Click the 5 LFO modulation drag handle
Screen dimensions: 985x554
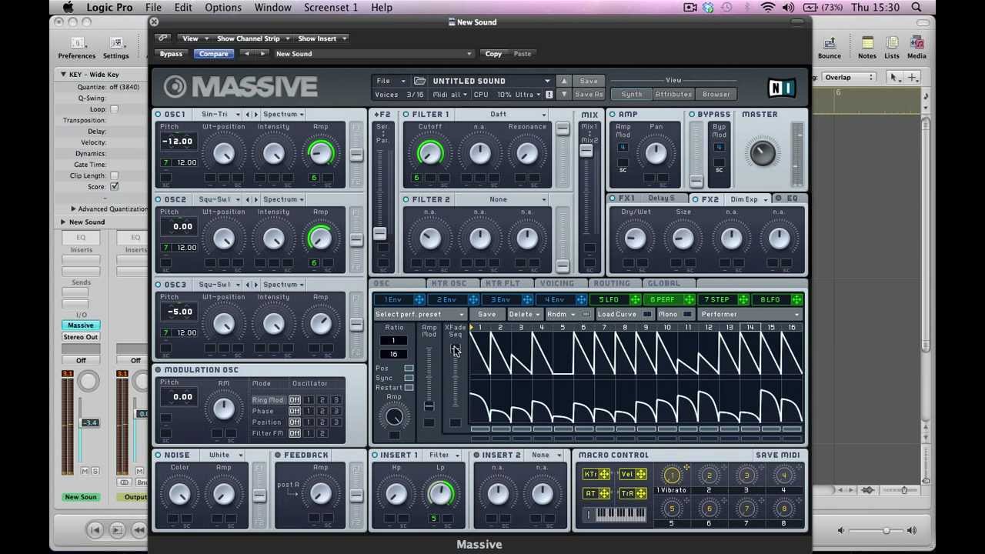635,299
